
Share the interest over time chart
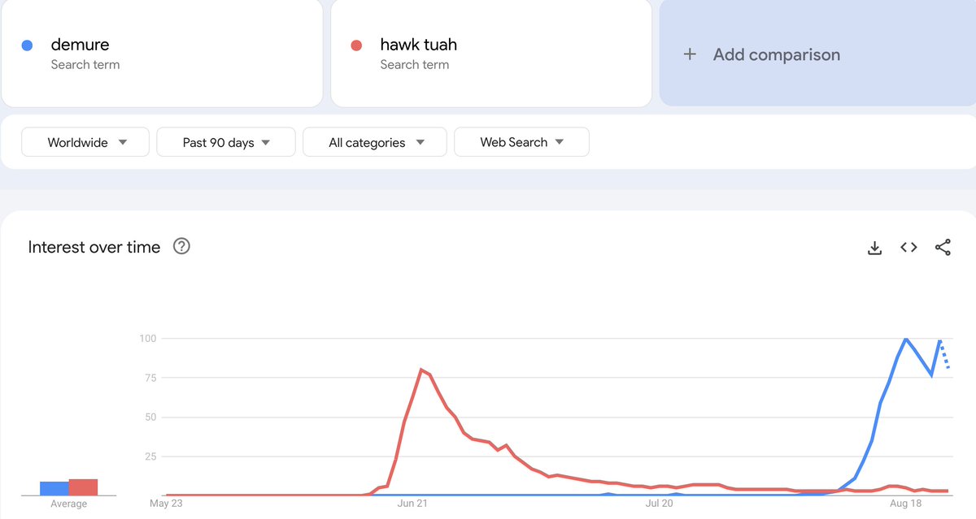pos(943,247)
